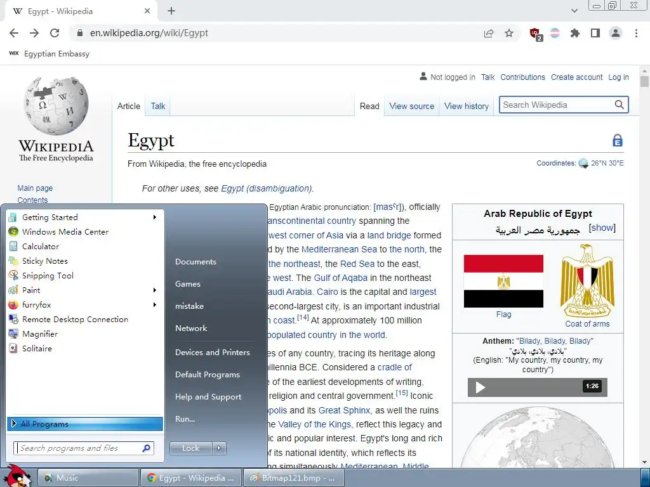Open Documents from Start menu
650x487 pixels.
pyautogui.click(x=196, y=262)
